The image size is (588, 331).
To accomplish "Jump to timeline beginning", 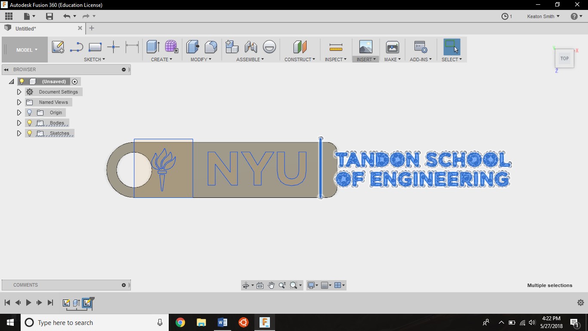I will pyautogui.click(x=7, y=303).
